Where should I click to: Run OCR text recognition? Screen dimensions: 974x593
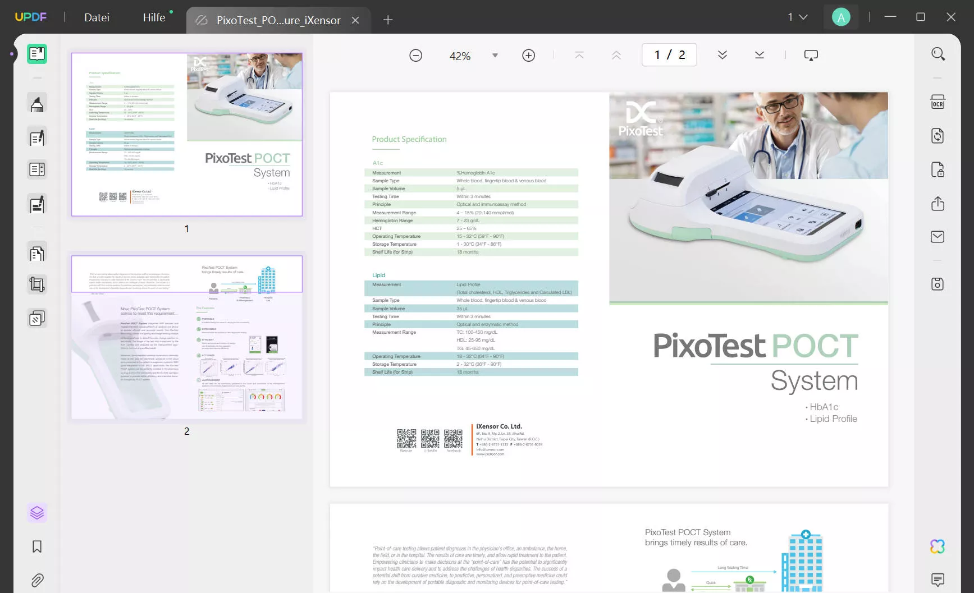click(938, 102)
